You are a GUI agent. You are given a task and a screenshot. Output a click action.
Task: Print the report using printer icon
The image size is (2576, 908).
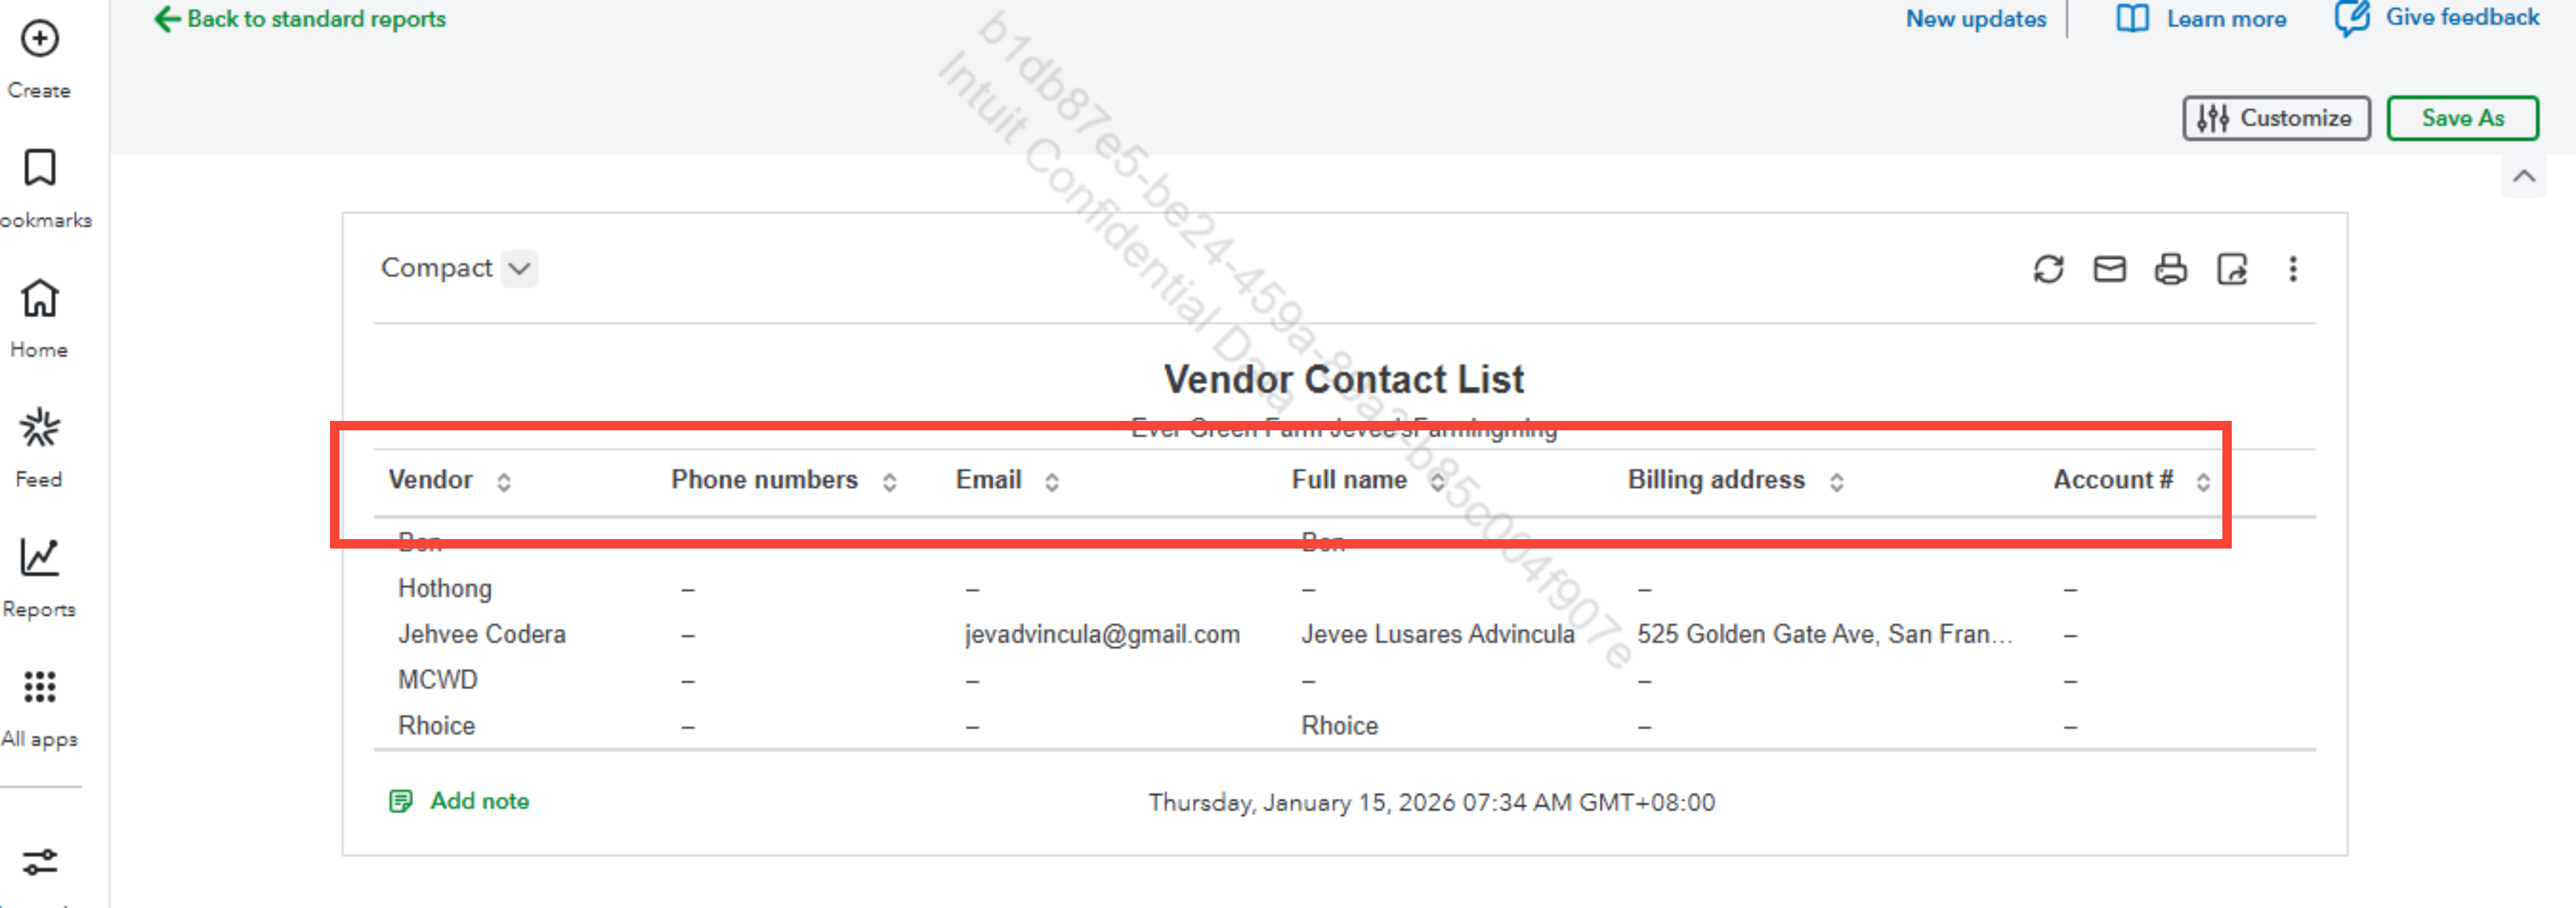[2170, 269]
